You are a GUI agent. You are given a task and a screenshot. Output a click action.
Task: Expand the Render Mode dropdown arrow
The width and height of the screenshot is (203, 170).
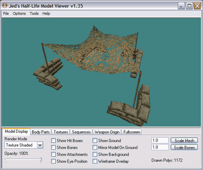40,145
